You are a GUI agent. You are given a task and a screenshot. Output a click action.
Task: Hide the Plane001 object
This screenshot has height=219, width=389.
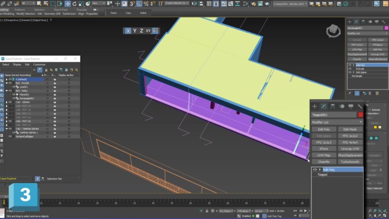coord(14,95)
